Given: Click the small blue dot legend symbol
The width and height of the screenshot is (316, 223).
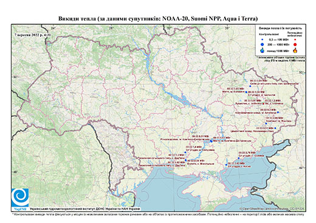Looking at the screenshot, I should 263,39.
